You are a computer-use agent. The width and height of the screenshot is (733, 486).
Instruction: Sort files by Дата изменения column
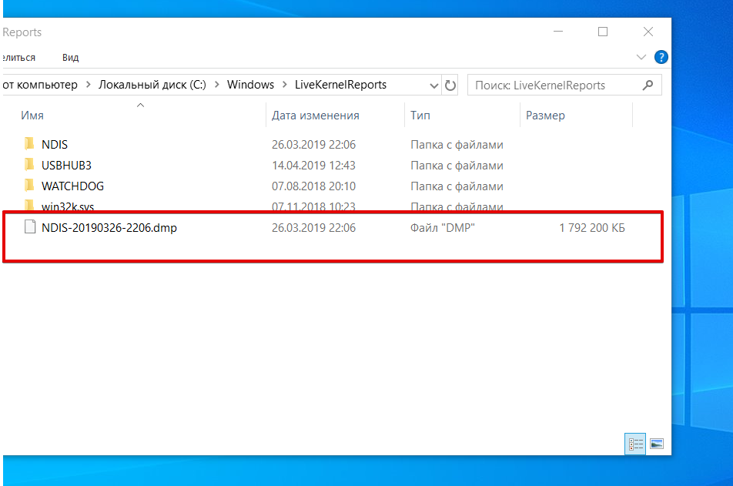pos(316,116)
